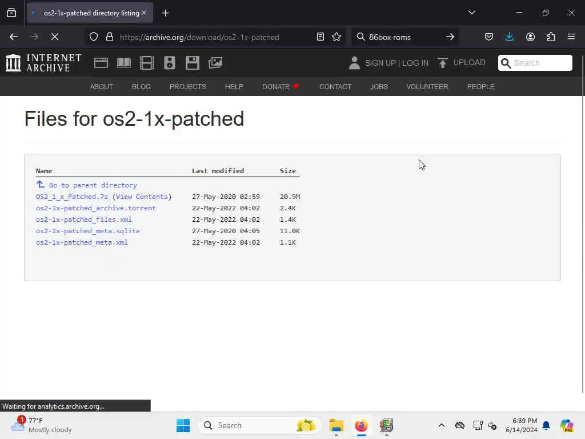585x439 pixels.
Task: Open VOLUNTEER menu item
Action: [x=427, y=87]
